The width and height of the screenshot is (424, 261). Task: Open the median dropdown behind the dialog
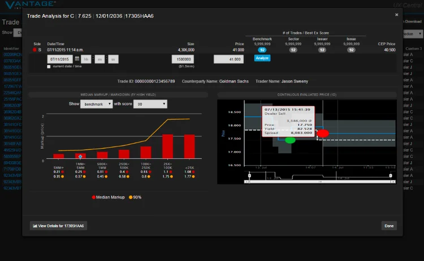tap(413, 34)
